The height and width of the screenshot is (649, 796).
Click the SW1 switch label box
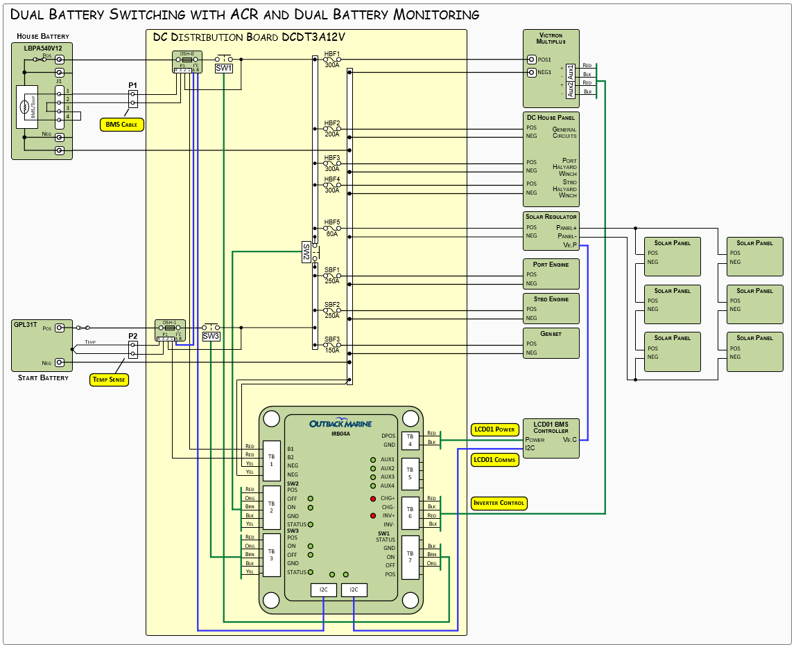coord(224,68)
